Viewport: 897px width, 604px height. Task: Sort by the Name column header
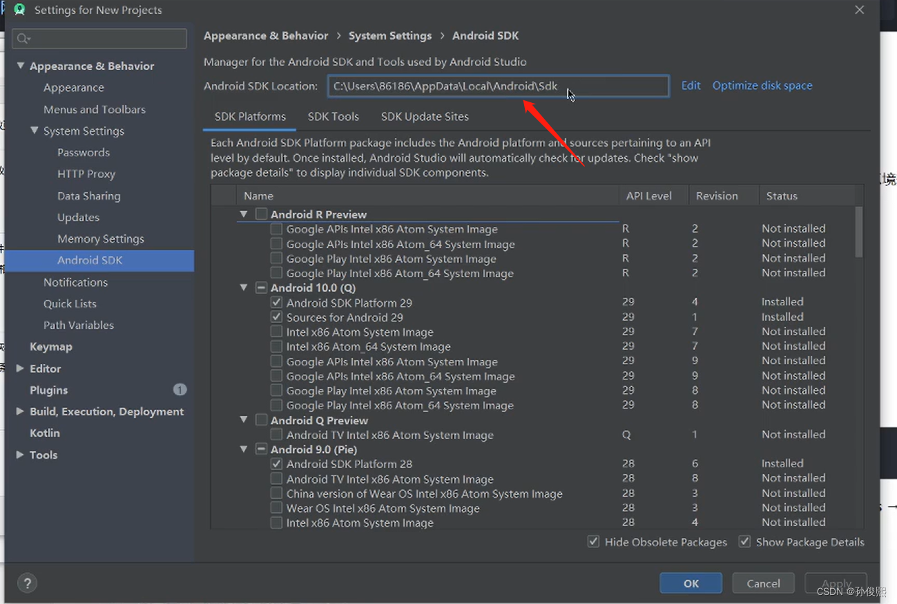pos(427,196)
